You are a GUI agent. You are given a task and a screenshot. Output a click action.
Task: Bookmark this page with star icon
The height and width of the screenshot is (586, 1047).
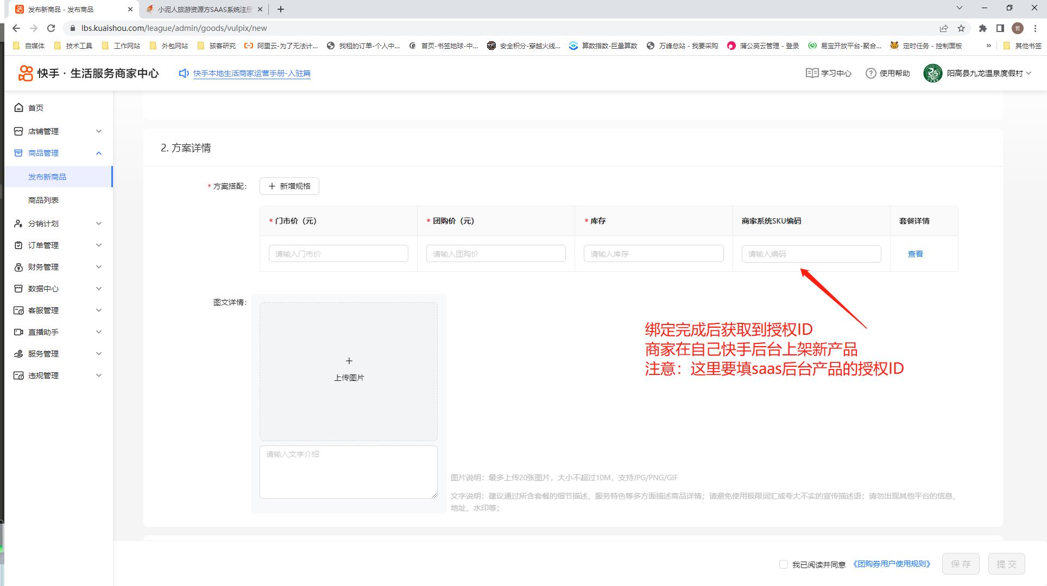pyautogui.click(x=961, y=28)
